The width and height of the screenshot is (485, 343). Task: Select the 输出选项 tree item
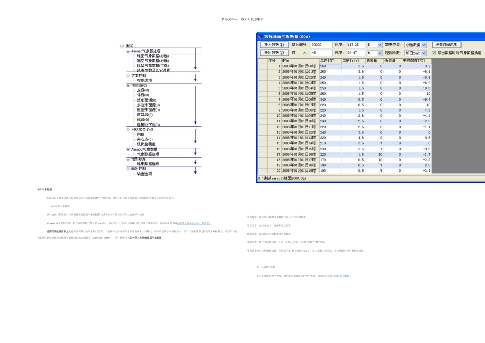coord(144,174)
